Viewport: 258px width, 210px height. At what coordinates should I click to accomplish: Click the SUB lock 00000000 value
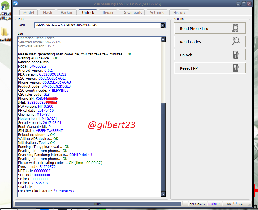[42, 175]
